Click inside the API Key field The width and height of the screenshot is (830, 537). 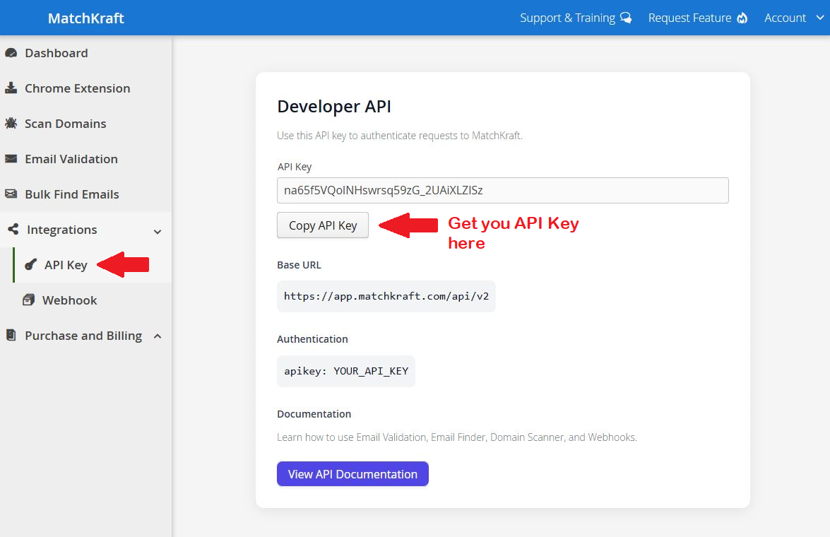(503, 190)
